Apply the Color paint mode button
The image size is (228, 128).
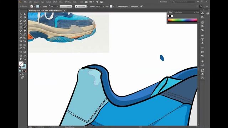[x=20, y=71]
